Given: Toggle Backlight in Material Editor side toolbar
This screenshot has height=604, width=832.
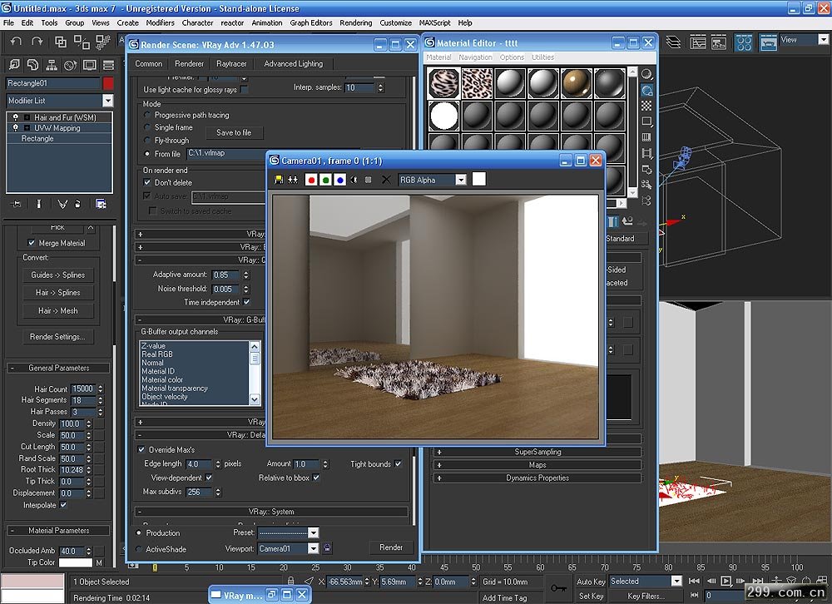Looking at the screenshot, I should (646, 90).
